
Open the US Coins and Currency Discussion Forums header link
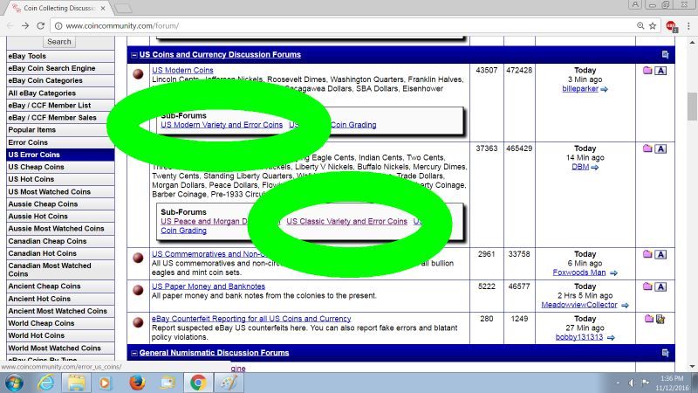click(x=220, y=54)
